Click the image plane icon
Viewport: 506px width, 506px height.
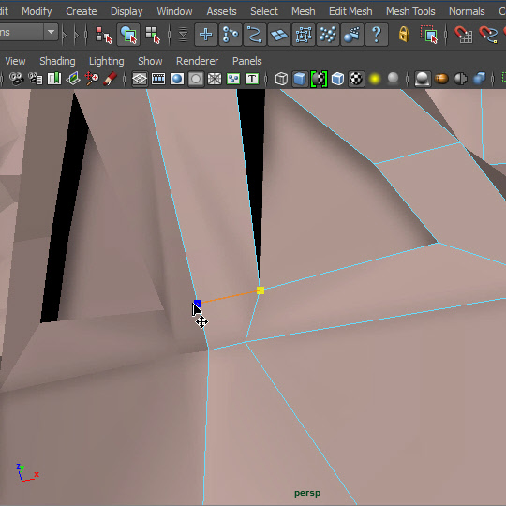(73, 79)
